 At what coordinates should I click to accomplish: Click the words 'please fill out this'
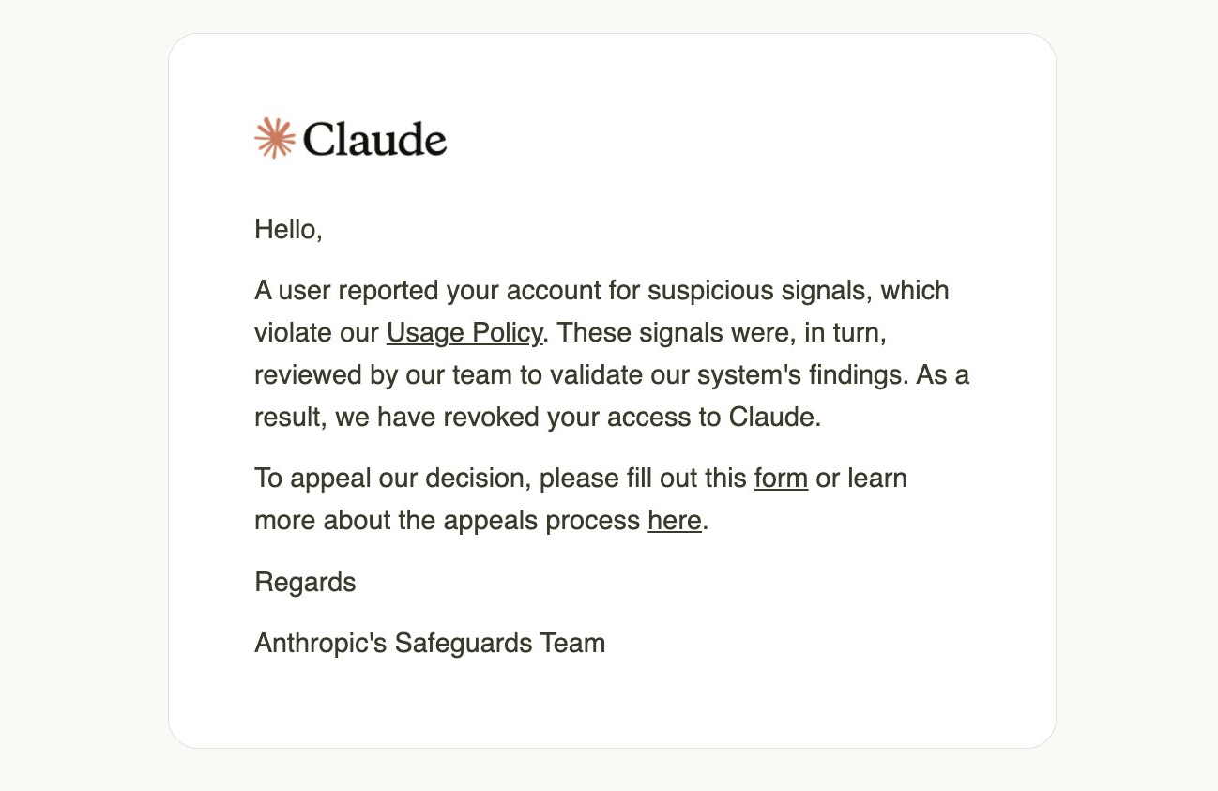coord(643,479)
